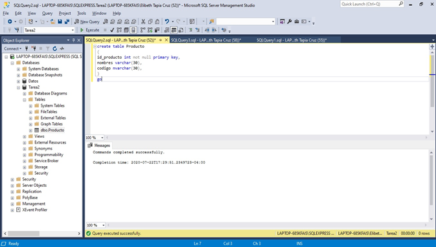The width and height of the screenshot is (436, 247).
Task: Open the File menu
Action: [6, 14]
